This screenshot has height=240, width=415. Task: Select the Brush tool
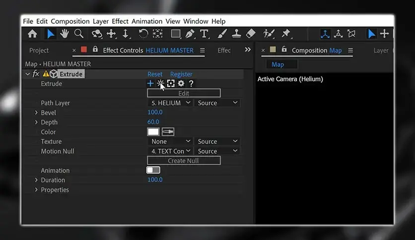(x=222, y=34)
